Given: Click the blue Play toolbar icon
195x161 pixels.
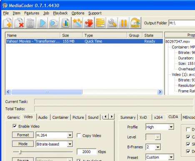Looking at the screenshot, I should (42, 23).
